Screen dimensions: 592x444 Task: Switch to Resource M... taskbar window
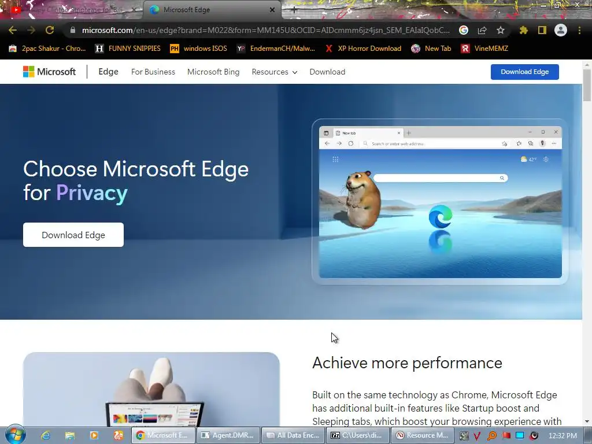coord(423,435)
